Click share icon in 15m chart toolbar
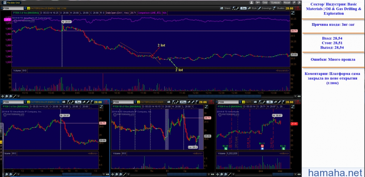The width and height of the screenshot is (365, 177). click(169, 102)
